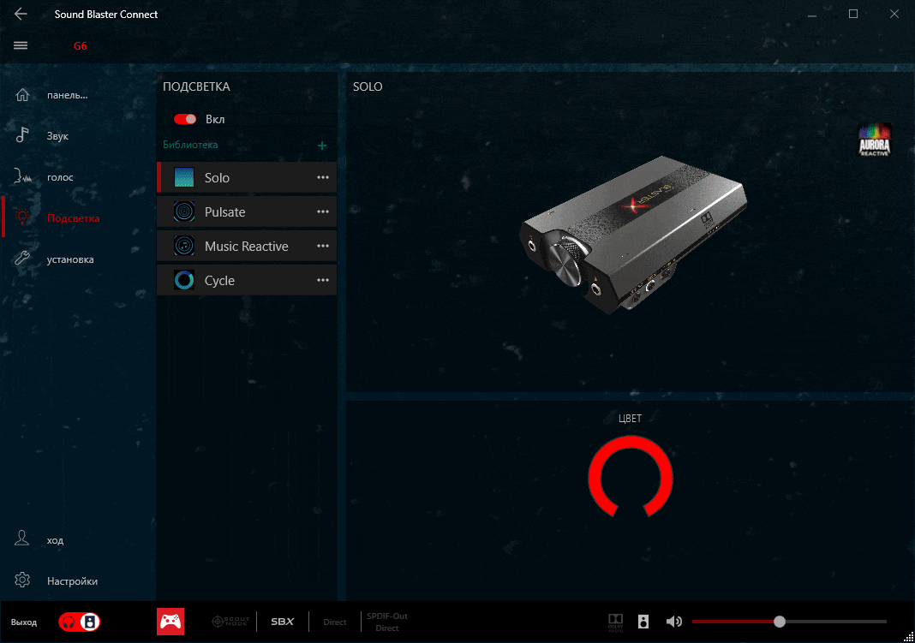Mute volume via the speaker icon
This screenshot has width=915, height=643.
pyautogui.click(x=674, y=622)
